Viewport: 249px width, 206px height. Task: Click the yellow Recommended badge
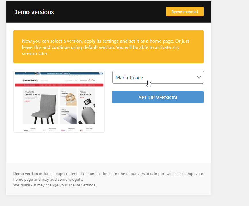tap(185, 12)
